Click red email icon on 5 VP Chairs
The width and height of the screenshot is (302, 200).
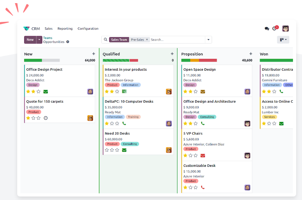tap(203, 155)
